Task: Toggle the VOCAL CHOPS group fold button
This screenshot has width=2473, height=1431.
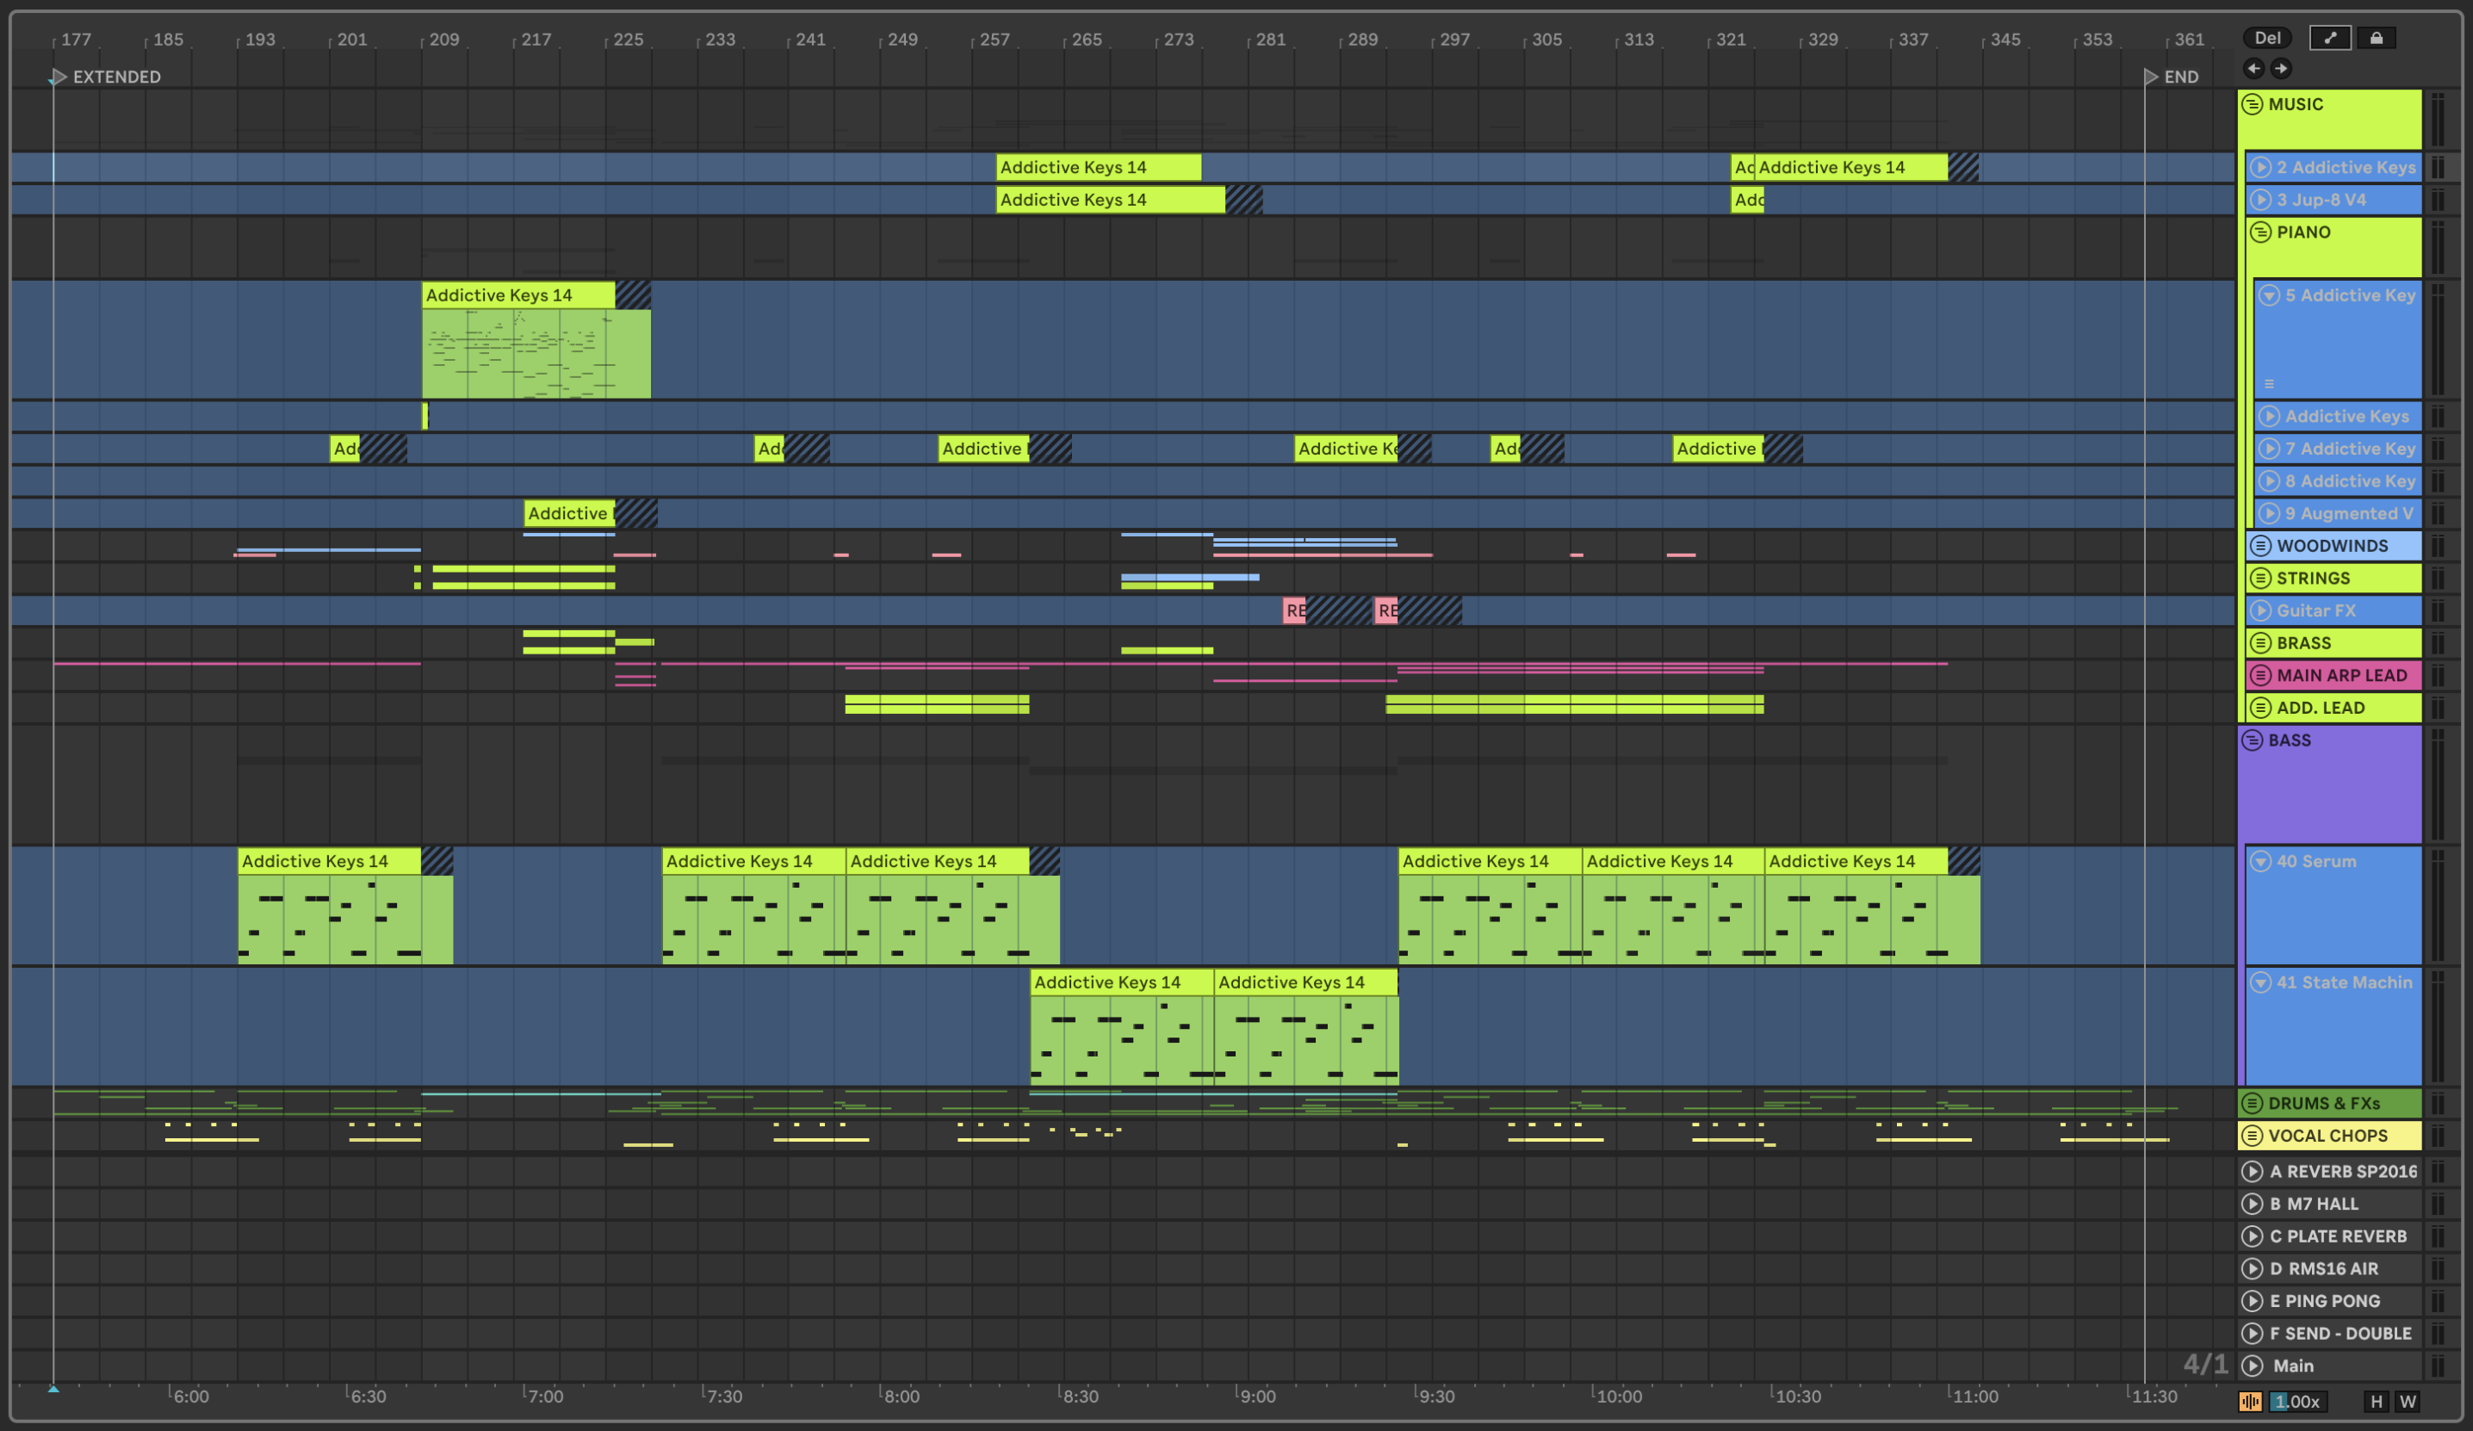Action: tap(2253, 1136)
